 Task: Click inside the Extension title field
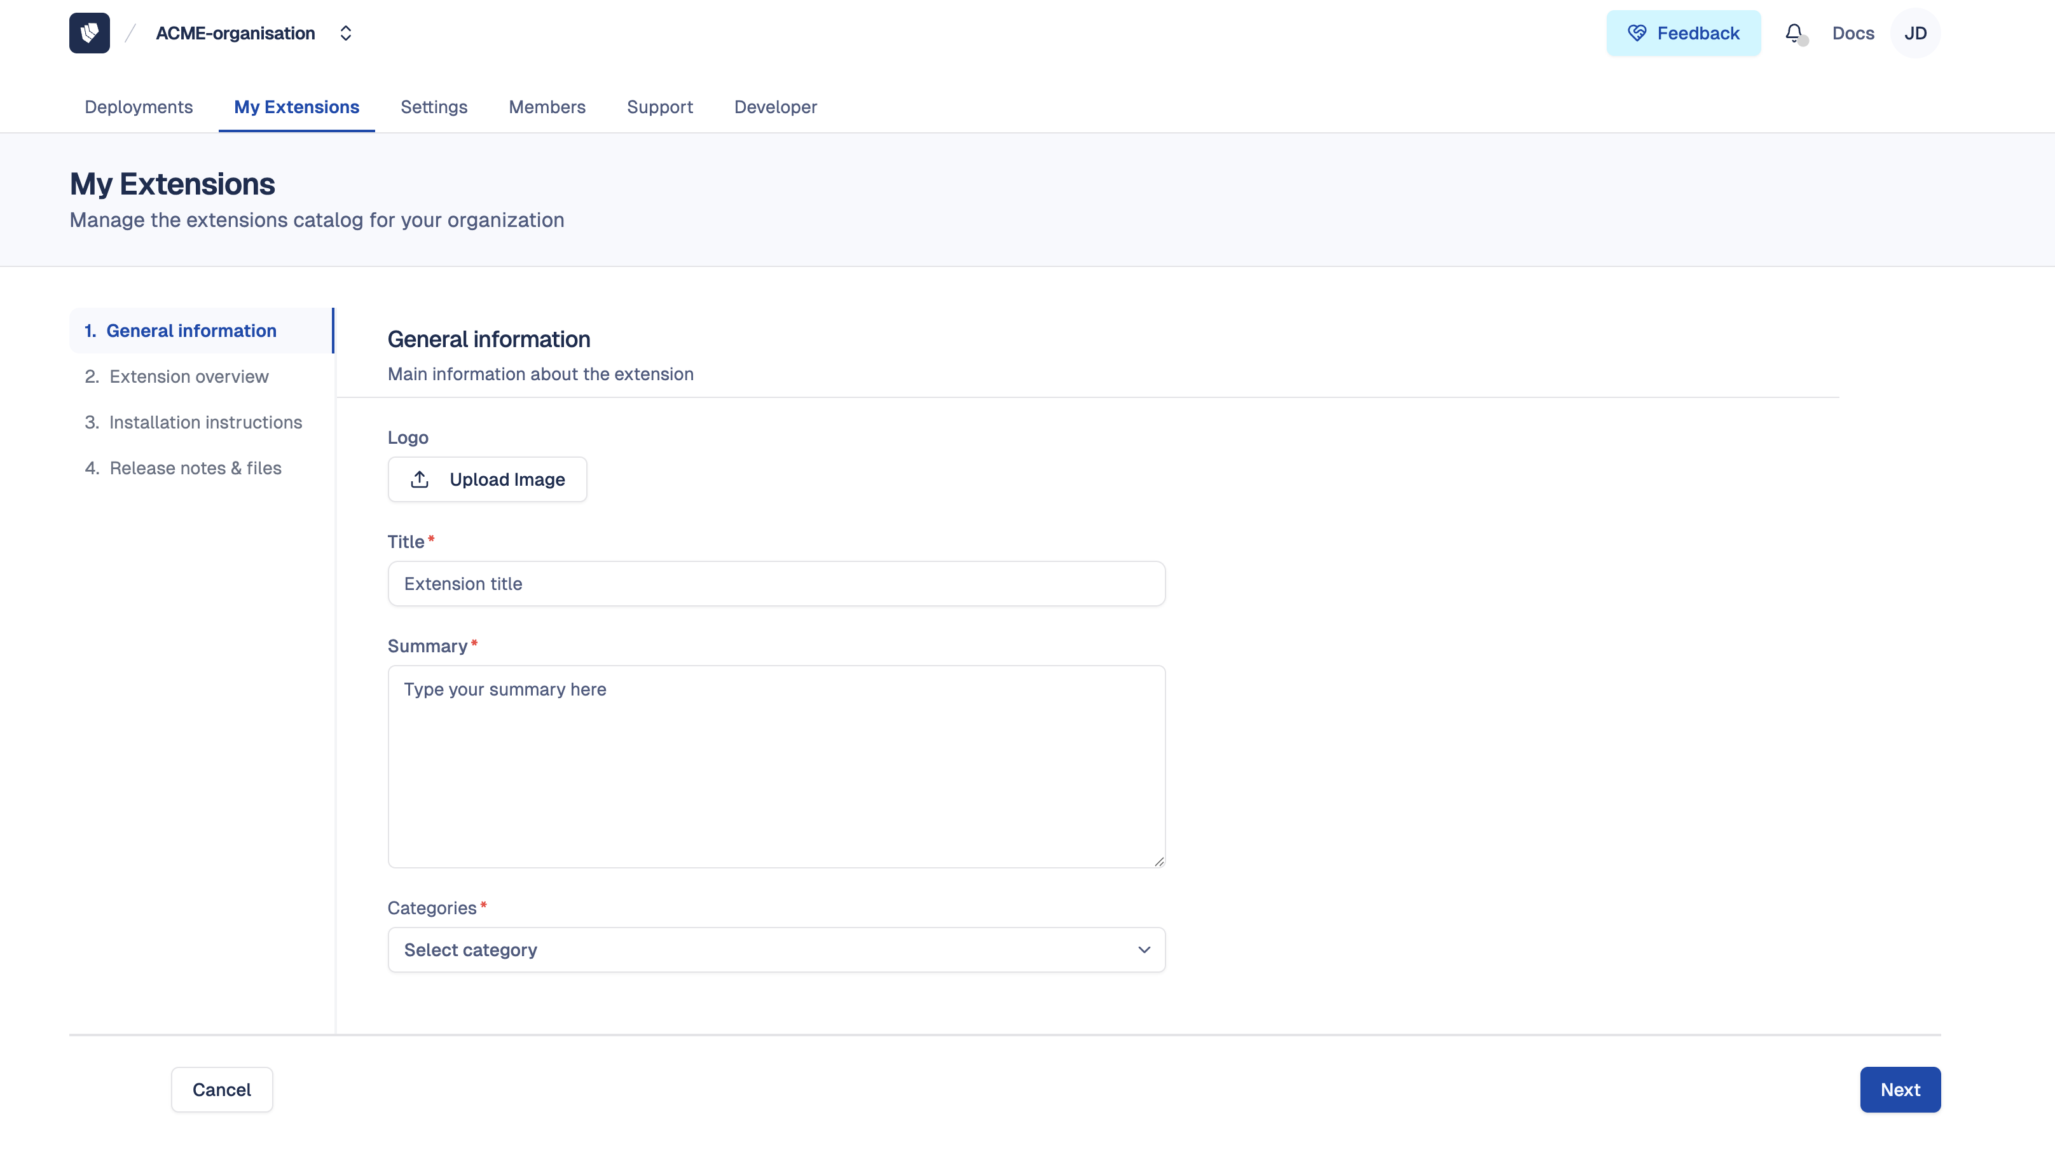(x=776, y=583)
